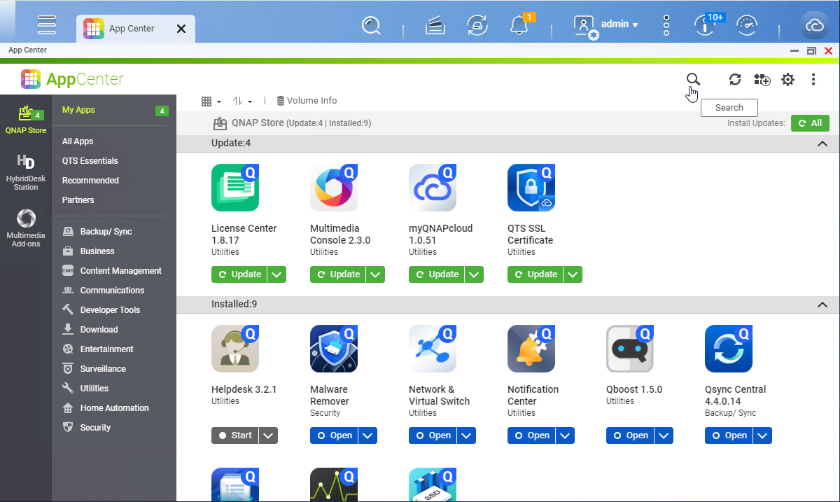
Task: Expand Helpdesk Start dropdown arrow
Action: [269, 435]
